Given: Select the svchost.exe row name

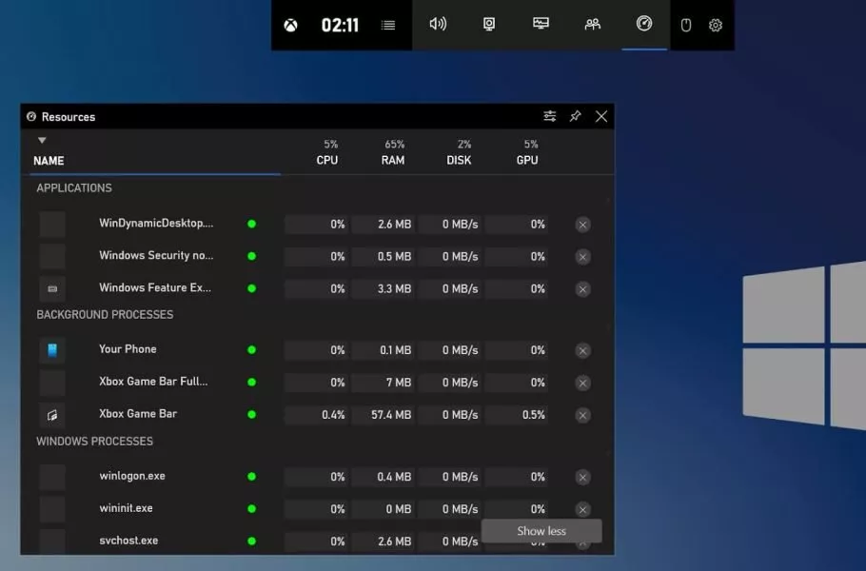Looking at the screenshot, I should [128, 541].
